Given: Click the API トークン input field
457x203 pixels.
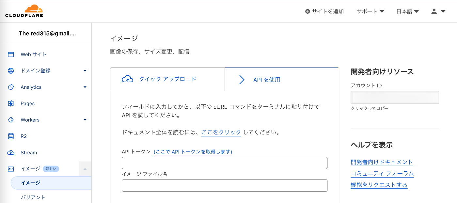Looking at the screenshot, I should (225, 163).
